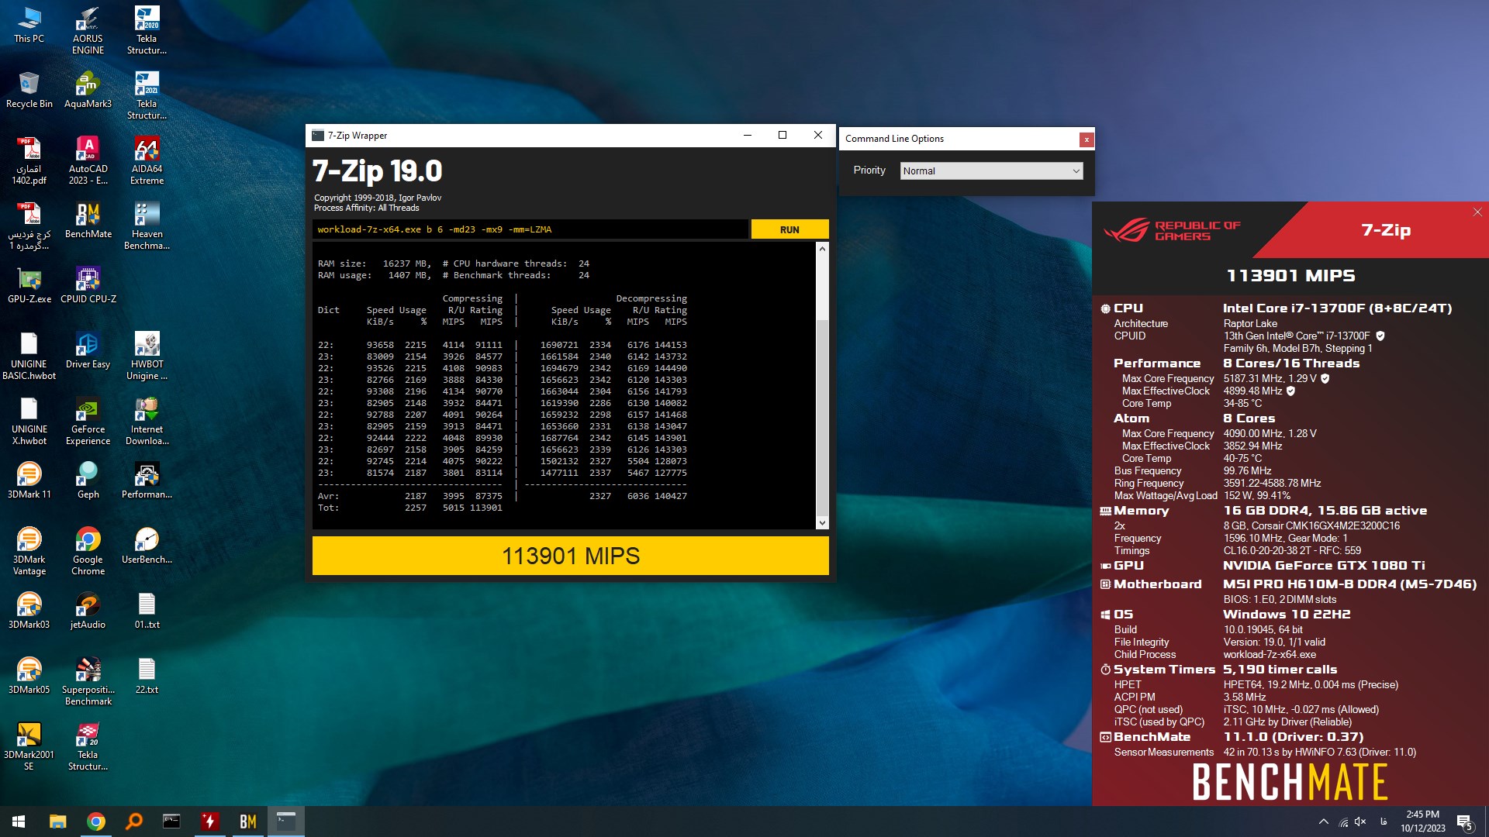1489x837 pixels.
Task: Open GeForce Experience desktop shortcut
Action: pos(88,421)
